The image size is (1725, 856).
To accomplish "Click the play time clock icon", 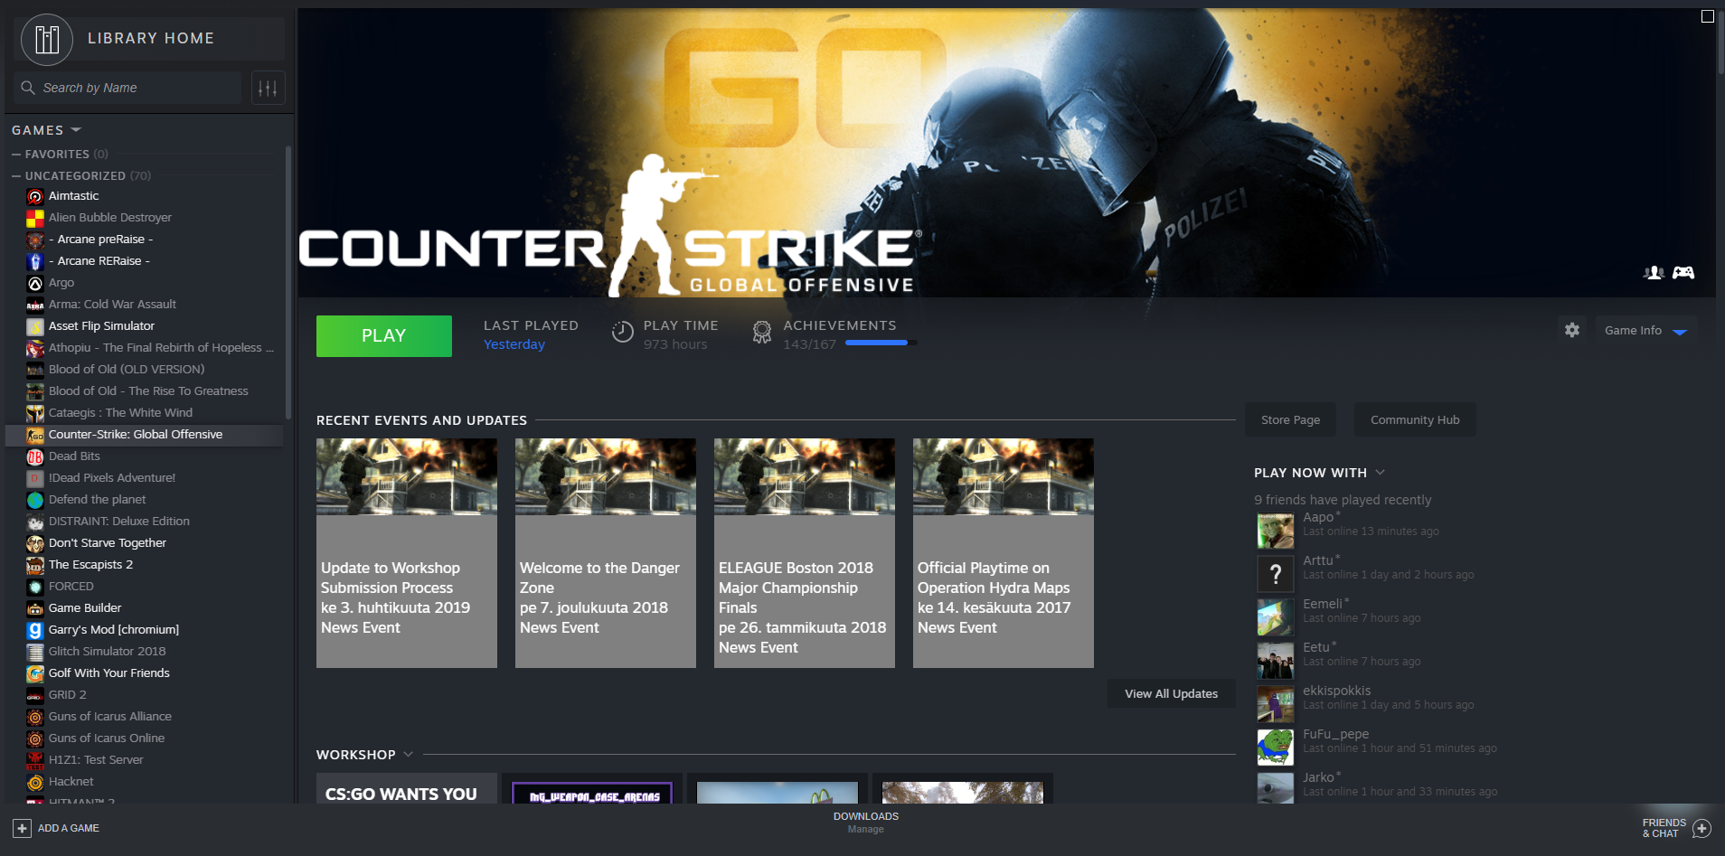I will click(622, 333).
